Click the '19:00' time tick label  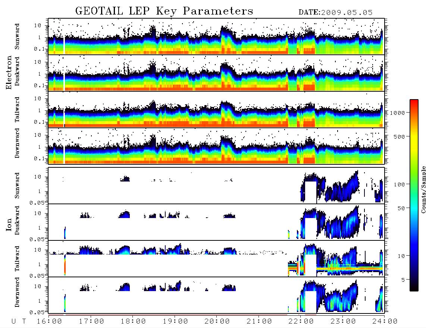coord(175,322)
